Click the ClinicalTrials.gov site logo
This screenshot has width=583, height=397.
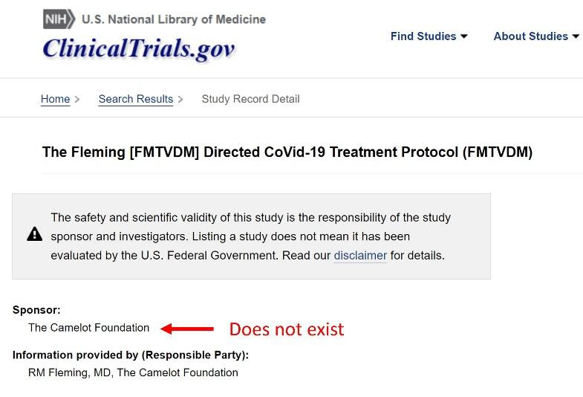tap(139, 48)
